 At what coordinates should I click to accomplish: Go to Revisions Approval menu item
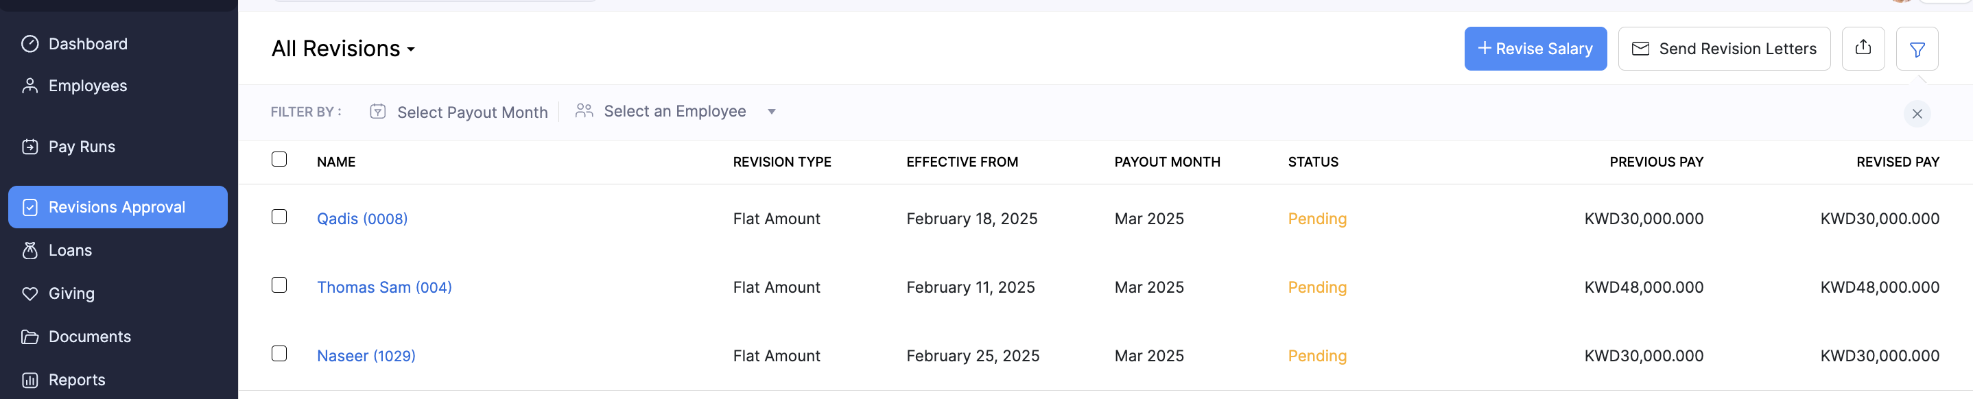(x=117, y=207)
